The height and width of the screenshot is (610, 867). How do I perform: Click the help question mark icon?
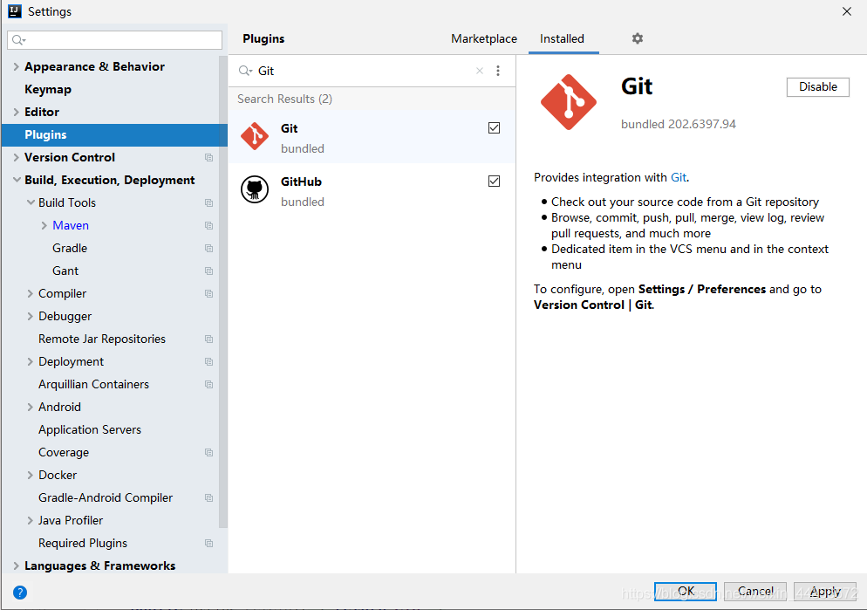(x=19, y=592)
